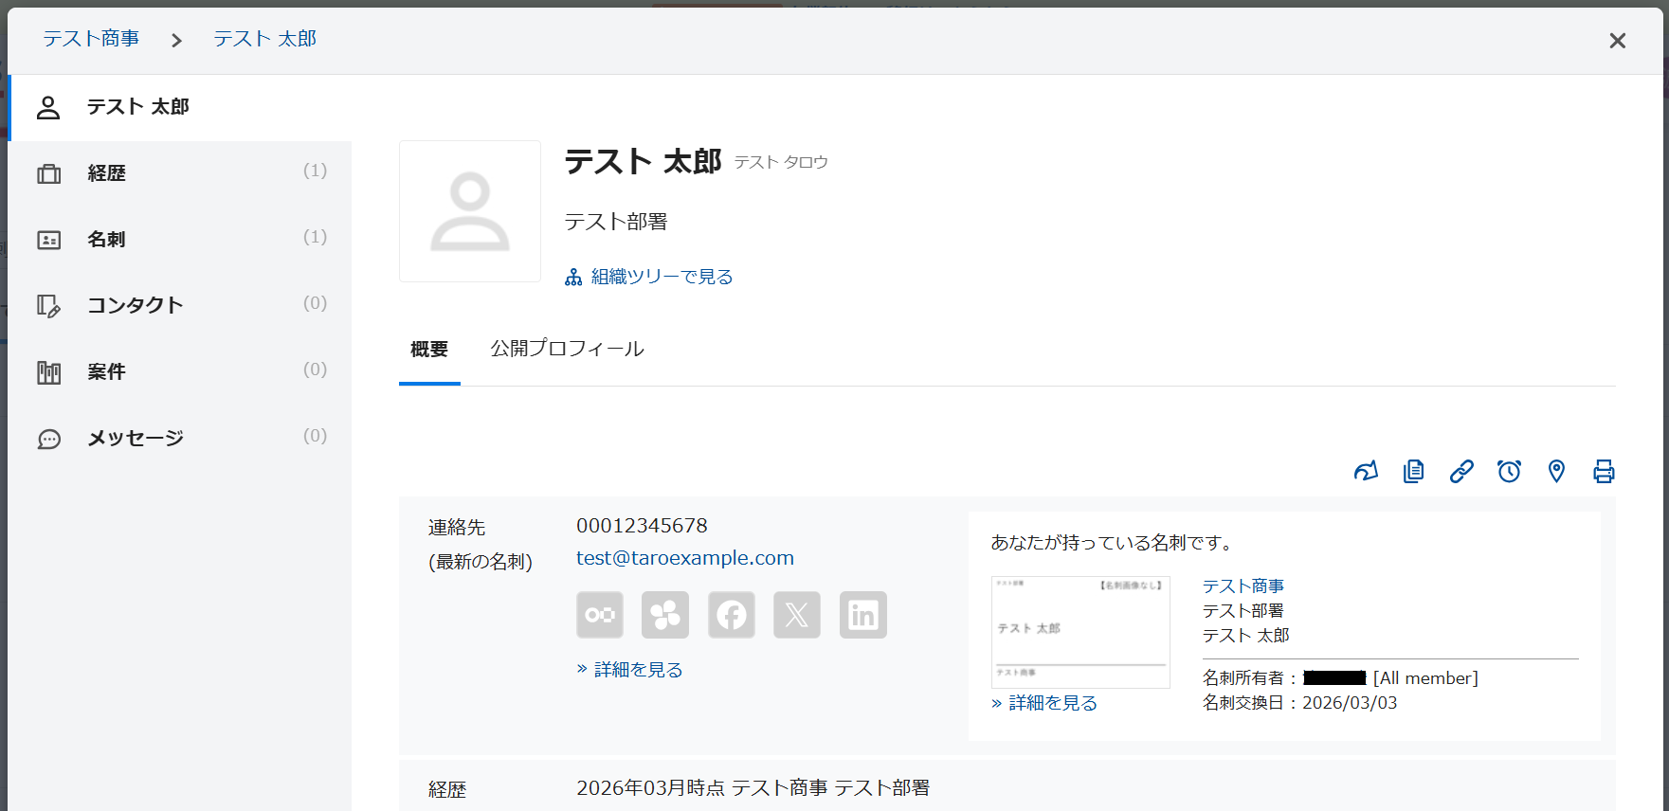
Task: Click the chain link icon
Action: pos(1461,471)
